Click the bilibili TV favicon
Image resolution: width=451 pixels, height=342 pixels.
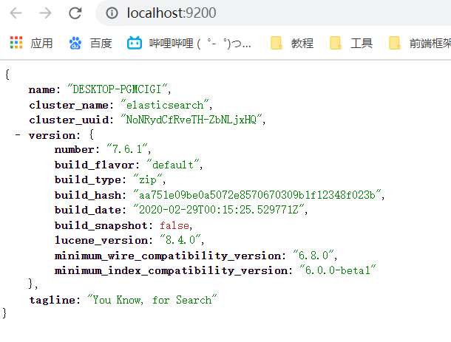(x=135, y=43)
